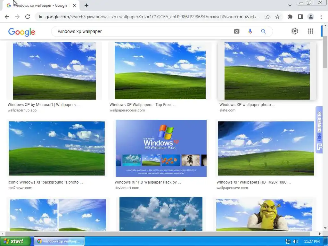Toggle the browser side panel

(300, 17)
